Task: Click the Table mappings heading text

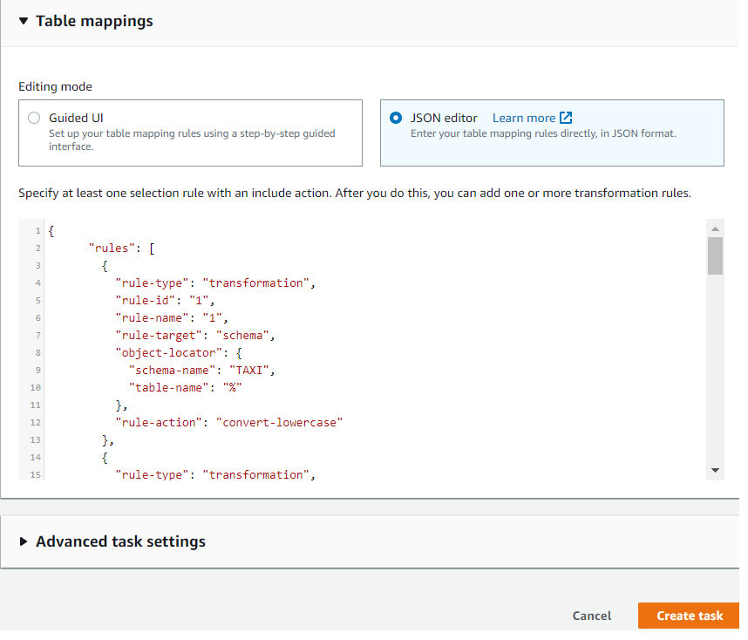Action: point(94,22)
